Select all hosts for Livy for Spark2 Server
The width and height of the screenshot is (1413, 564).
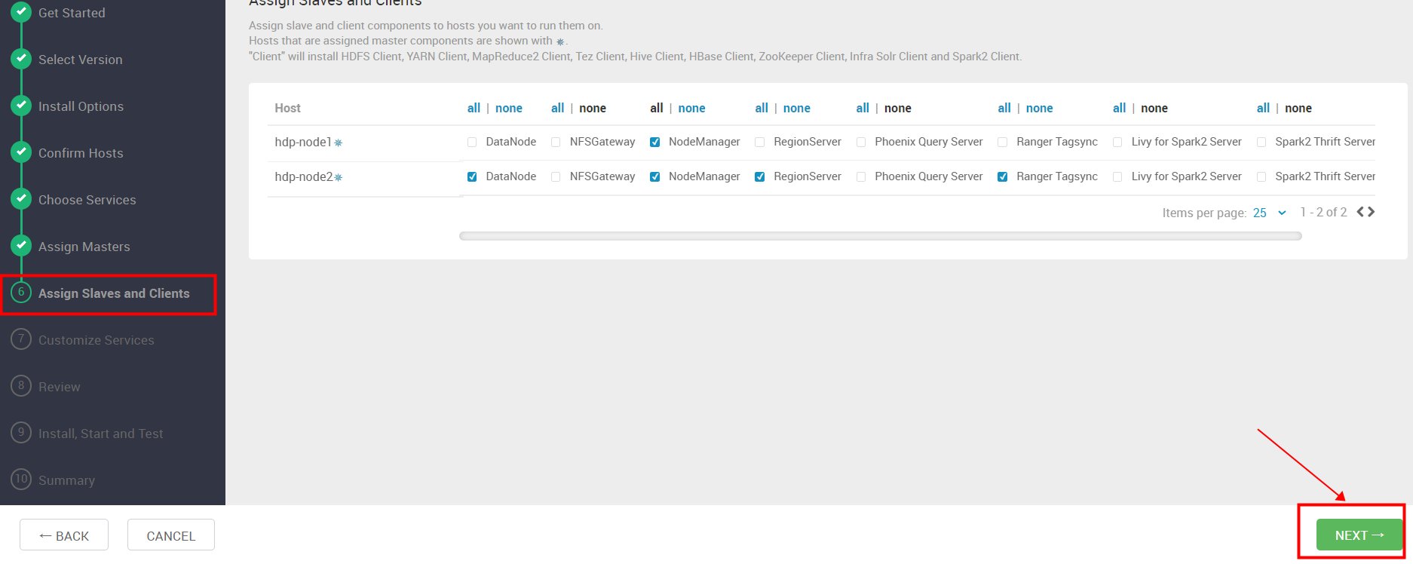point(1119,108)
